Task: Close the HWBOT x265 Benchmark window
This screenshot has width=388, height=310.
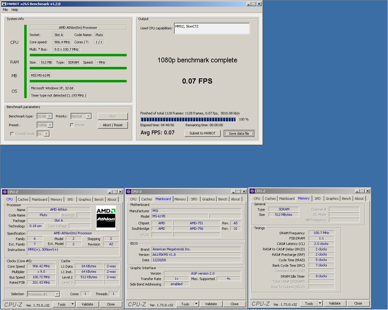Action: tap(259, 4)
